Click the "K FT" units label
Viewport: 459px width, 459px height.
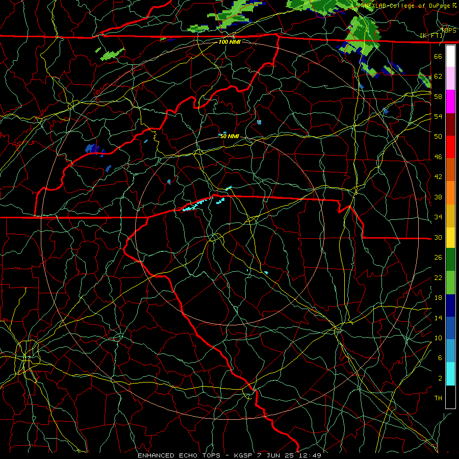(x=432, y=35)
